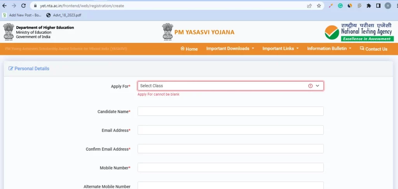Click the 'PM YASASVI YOJANA' title text
The image size is (398, 189).
click(x=204, y=32)
